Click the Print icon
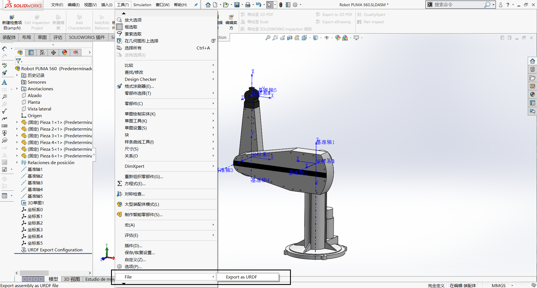Image resolution: width=537 pixels, height=288 pixels. pyautogui.click(x=248, y=5)
